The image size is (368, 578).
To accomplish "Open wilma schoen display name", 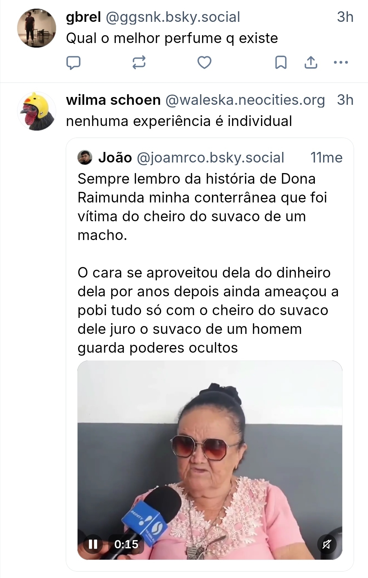I will coord(113,100).
